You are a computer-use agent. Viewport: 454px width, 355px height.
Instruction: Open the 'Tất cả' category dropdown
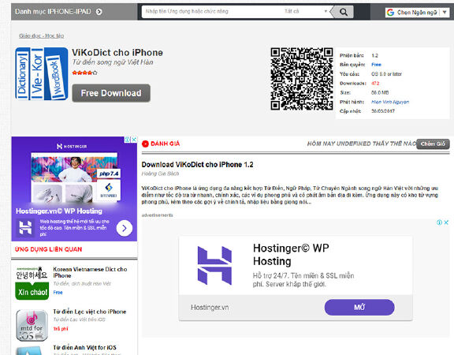click(305, 11)
